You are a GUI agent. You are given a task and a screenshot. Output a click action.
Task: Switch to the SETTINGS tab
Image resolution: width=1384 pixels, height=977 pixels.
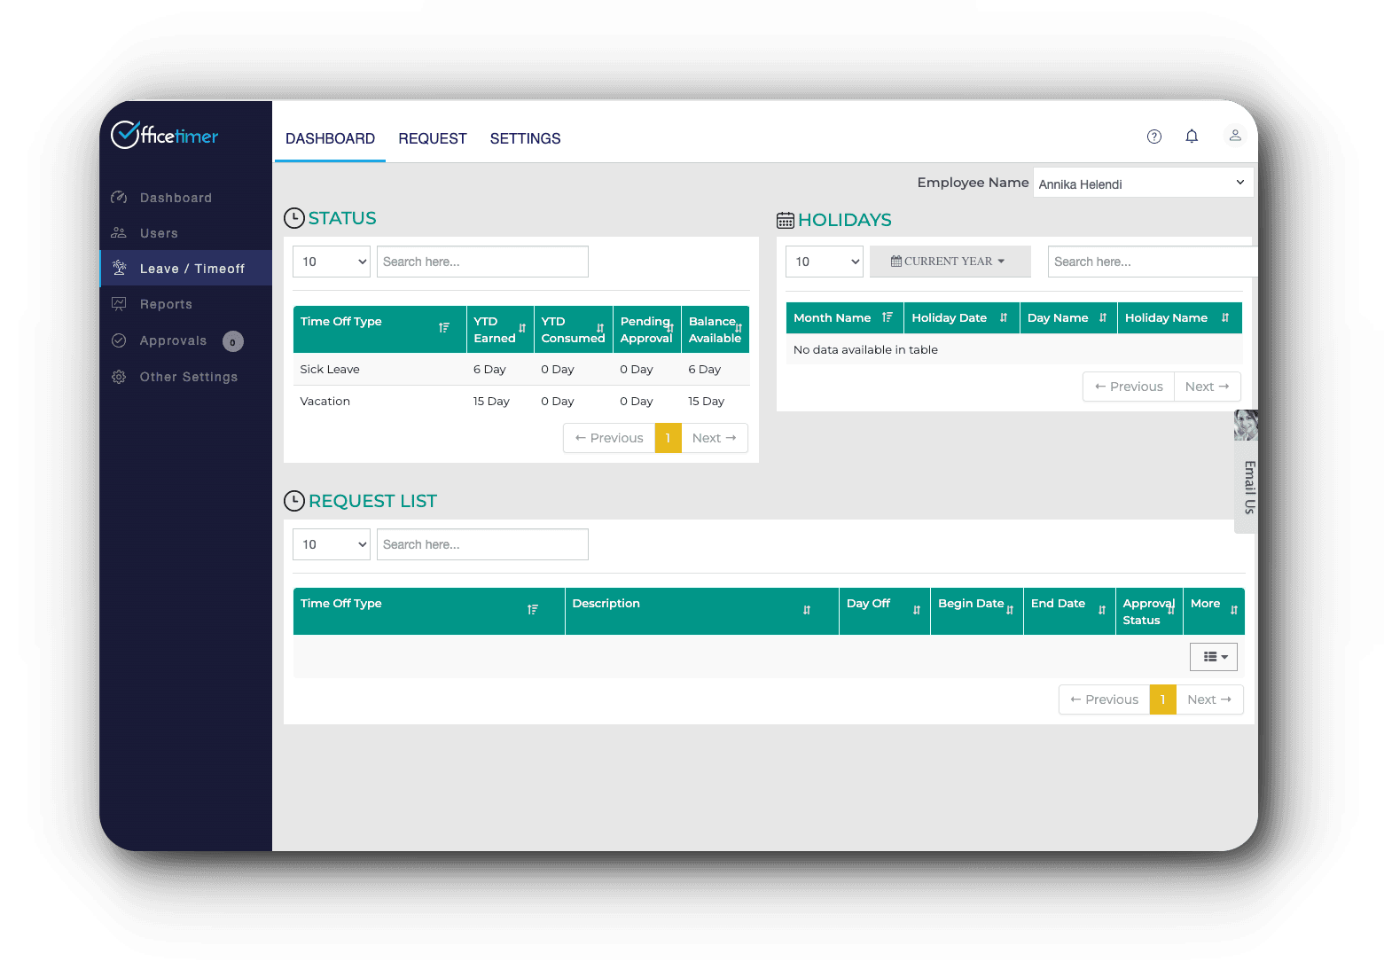525,138
